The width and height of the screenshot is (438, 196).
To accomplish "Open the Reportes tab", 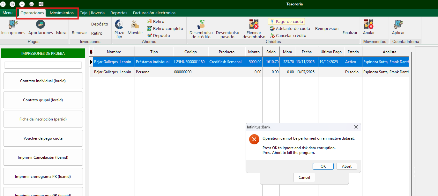I will (x=119, y=13).
